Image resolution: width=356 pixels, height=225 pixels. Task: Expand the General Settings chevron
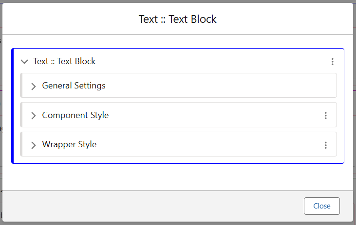[x=34, y=87]
